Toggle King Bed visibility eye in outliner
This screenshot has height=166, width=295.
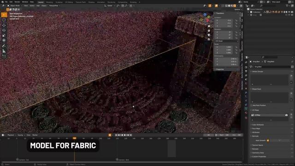[x=289, y=15]
